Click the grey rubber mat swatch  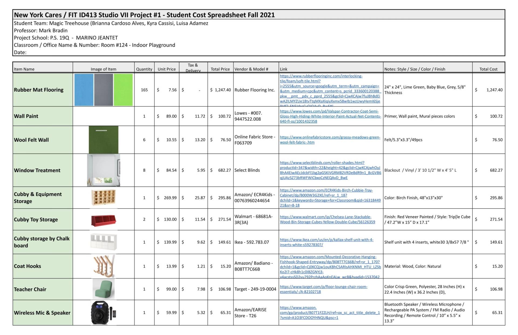(x=104, y=90)
